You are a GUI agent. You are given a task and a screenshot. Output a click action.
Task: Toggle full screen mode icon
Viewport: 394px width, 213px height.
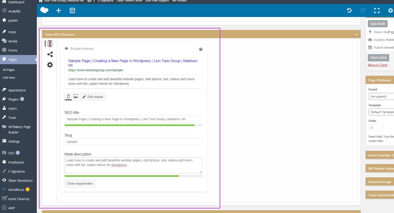(377, 10)
